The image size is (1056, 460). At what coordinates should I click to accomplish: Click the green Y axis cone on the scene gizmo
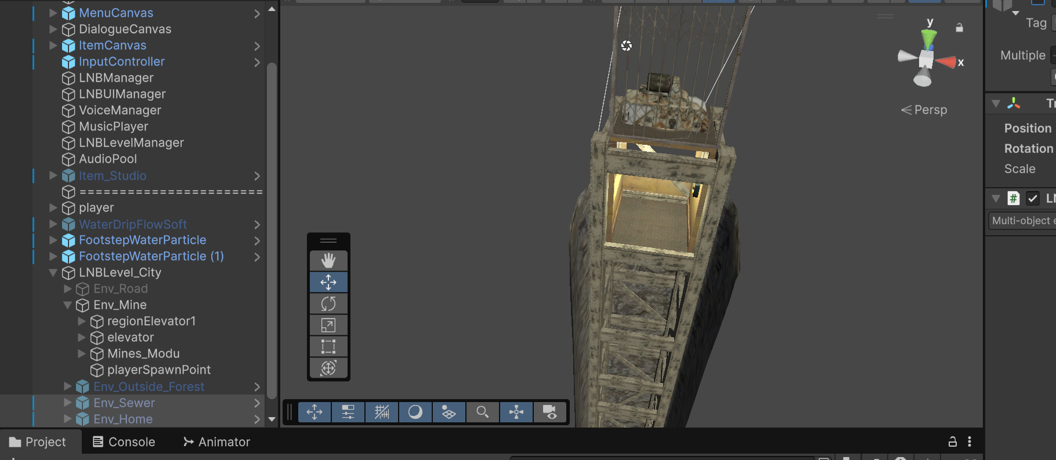point(929,39)
